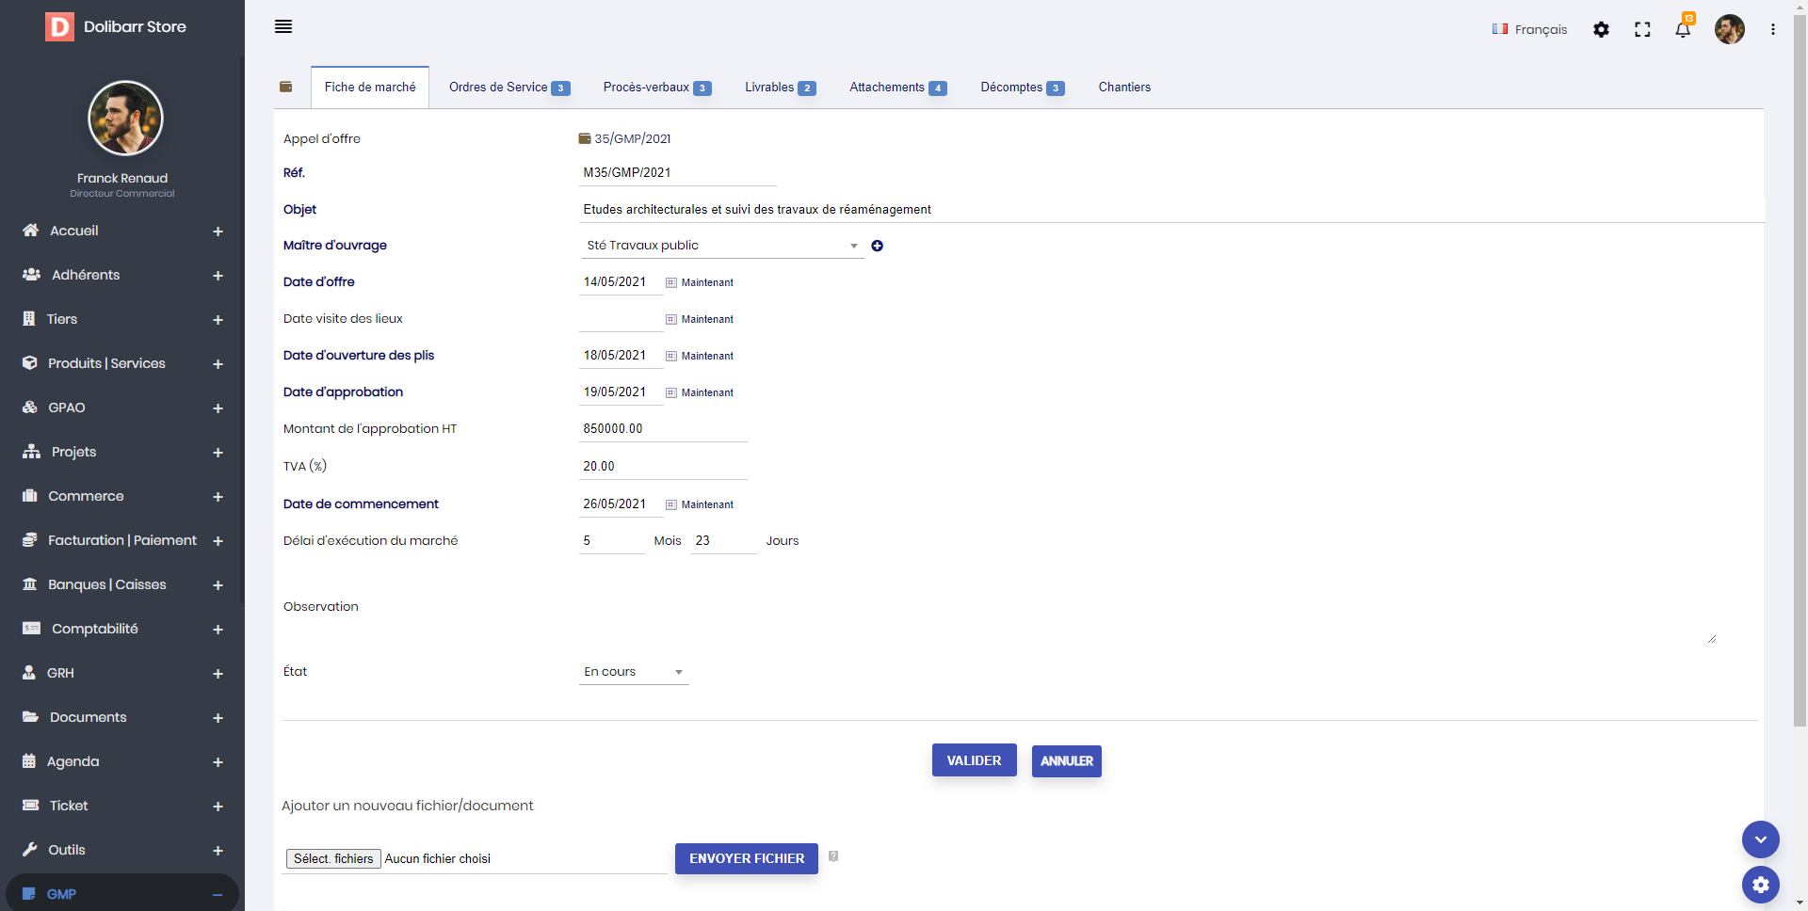Click the three-dot more options icon
The image size is (1808, 911).
coord(1772,29)
